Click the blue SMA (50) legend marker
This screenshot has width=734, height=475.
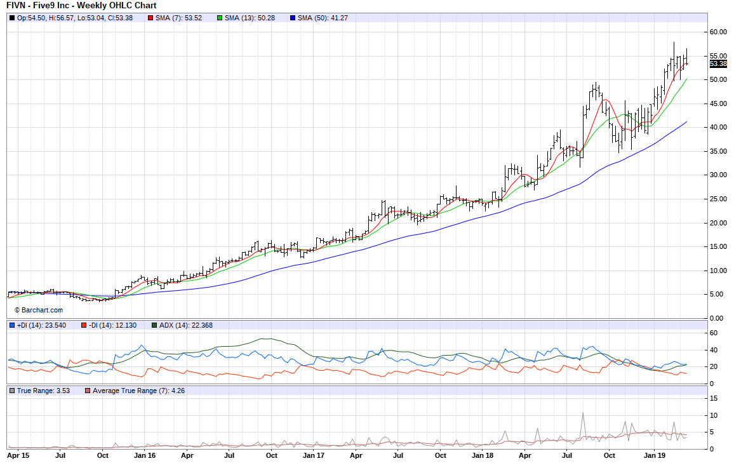[x=292, y=18]
